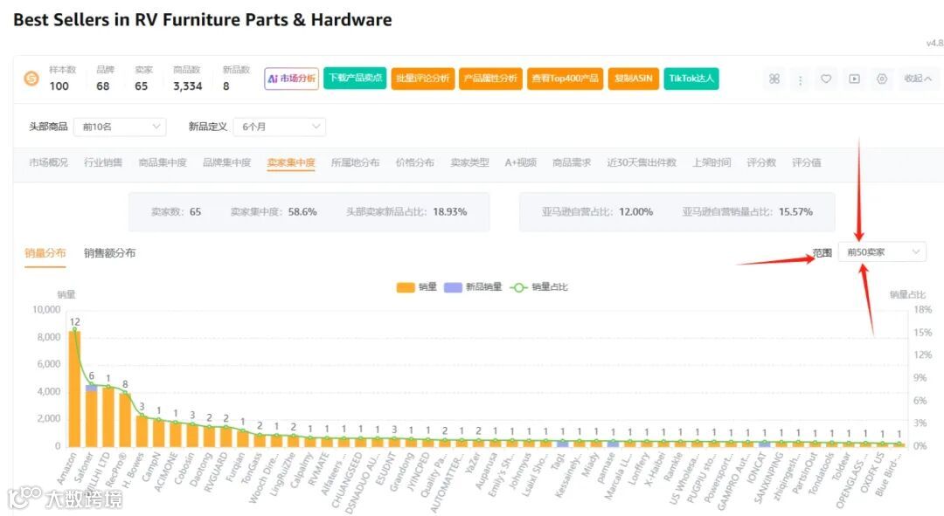Toggle the purple 新品销量 legend series
This screenshot has height=516, width=944.
pos(473,287)
